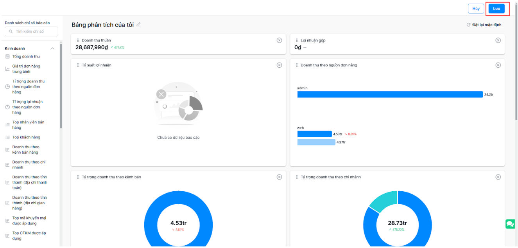Click the Tỷ suất lợi nhuận card title
The height and width of the screenshot is (248, 518).
[x=97, y=65]
